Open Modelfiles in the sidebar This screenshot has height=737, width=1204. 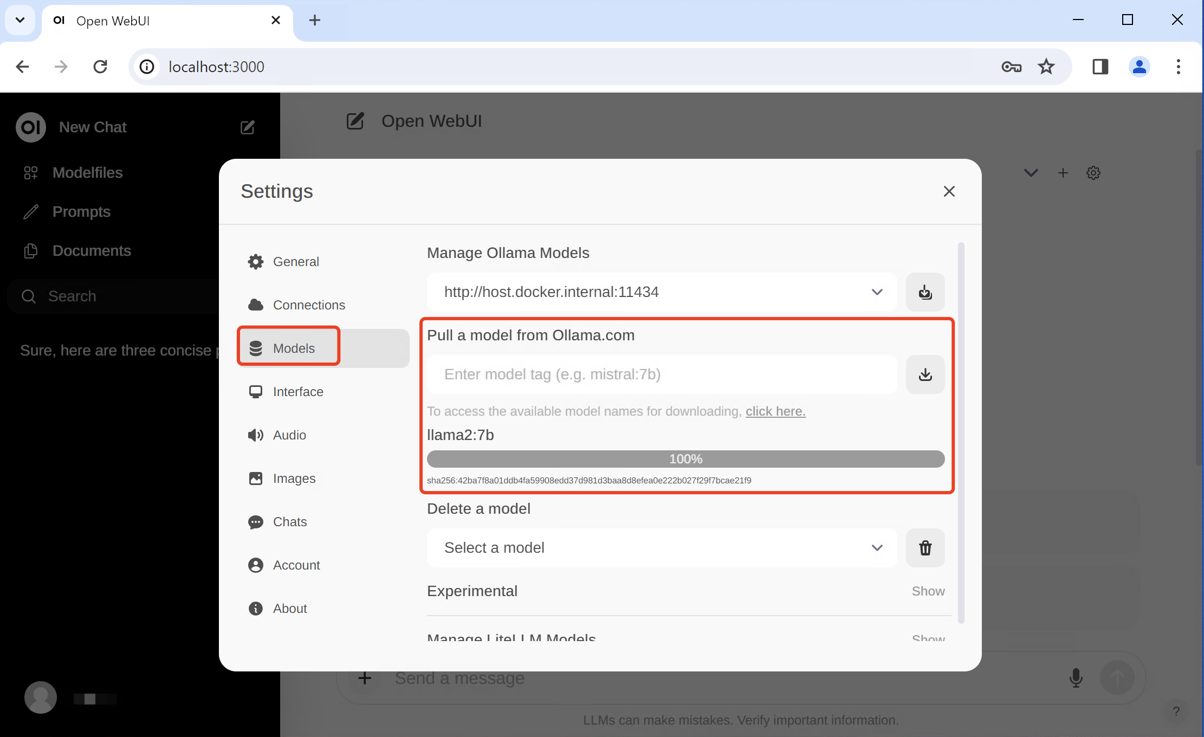[87, 173]
